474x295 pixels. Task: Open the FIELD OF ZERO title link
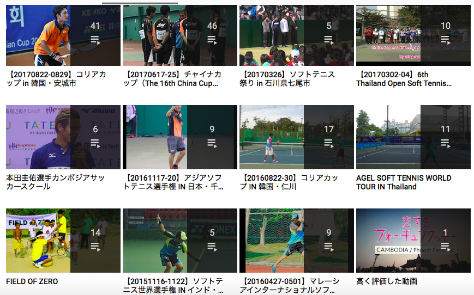point(32,281)
